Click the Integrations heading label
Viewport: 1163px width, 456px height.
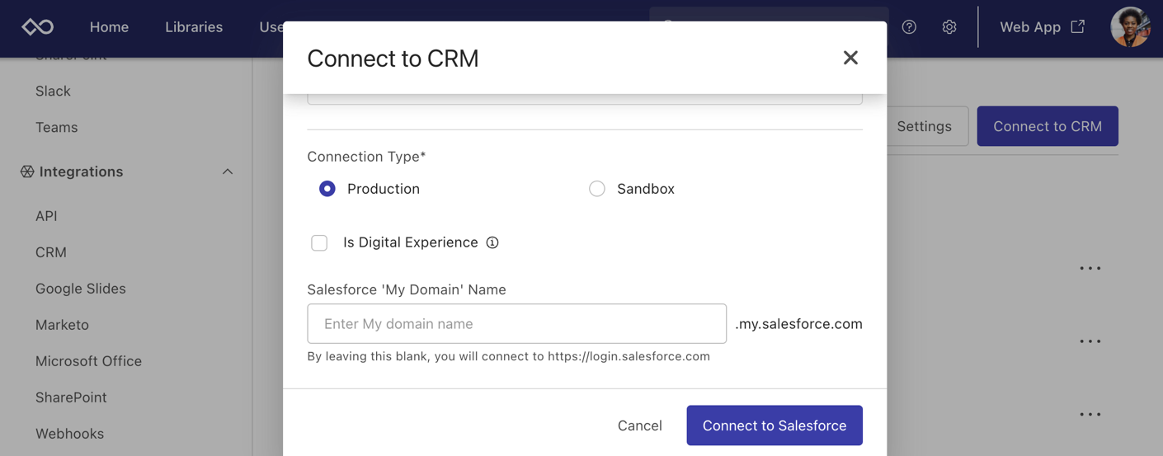[81, 172]
